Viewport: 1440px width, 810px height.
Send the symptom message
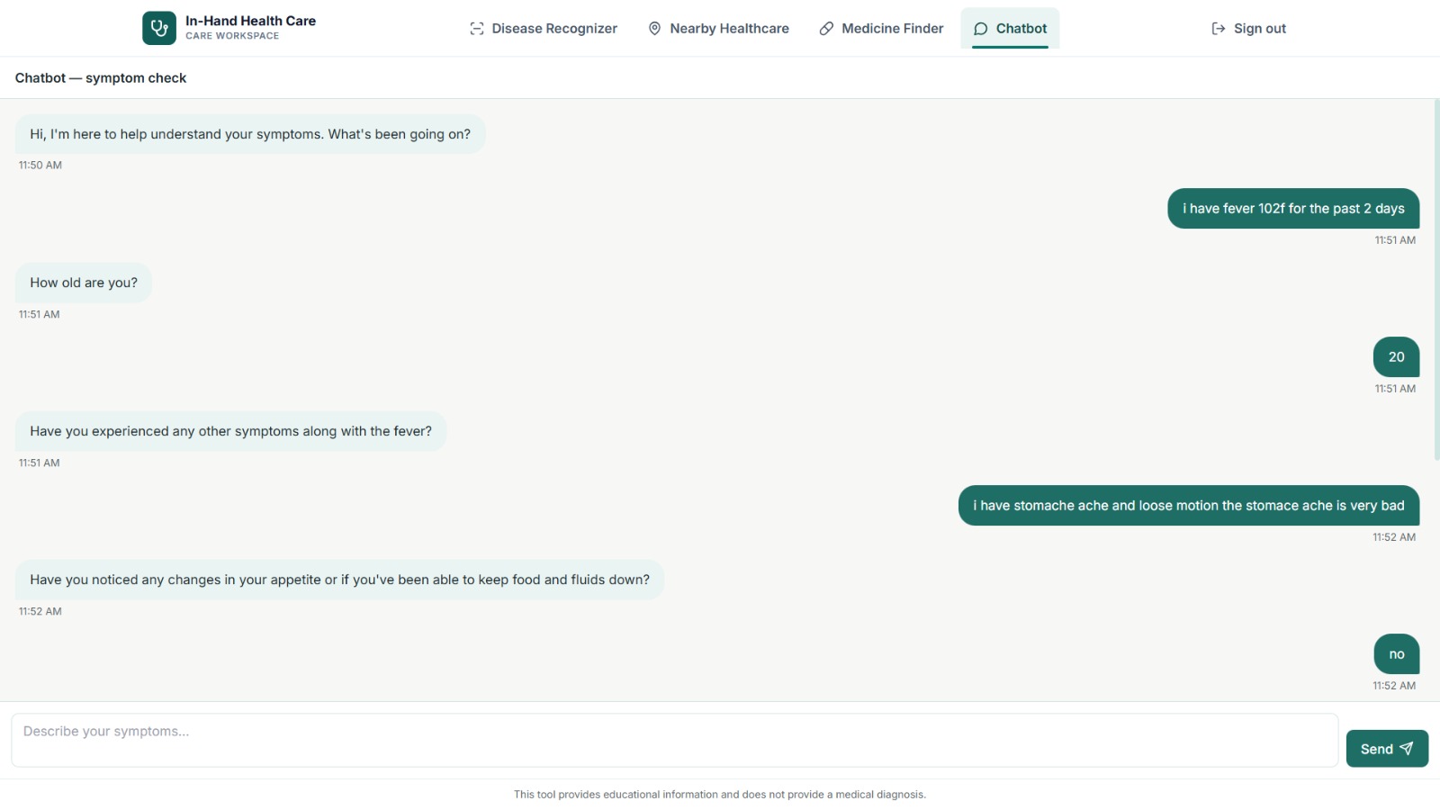tap(1387, 749)
